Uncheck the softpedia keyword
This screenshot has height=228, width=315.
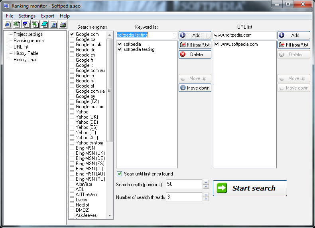pyautogui.click(x=120, y=44)
